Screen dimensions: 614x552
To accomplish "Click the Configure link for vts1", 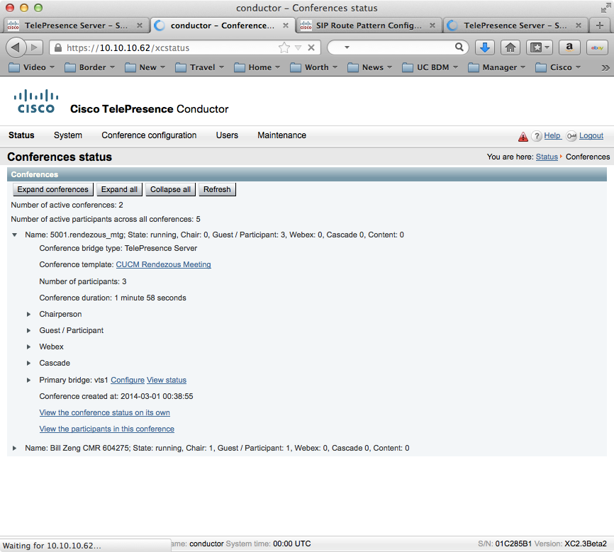I will 128,380.
